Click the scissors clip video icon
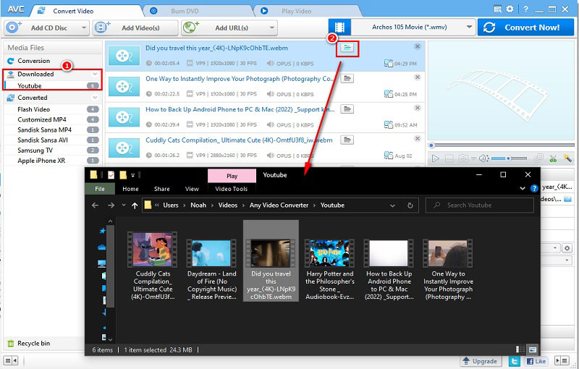This screenshot has width=579, height=369. [x=553, y=158]
